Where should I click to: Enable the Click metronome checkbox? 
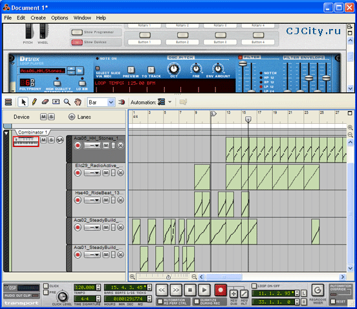(x=46, y=286)
